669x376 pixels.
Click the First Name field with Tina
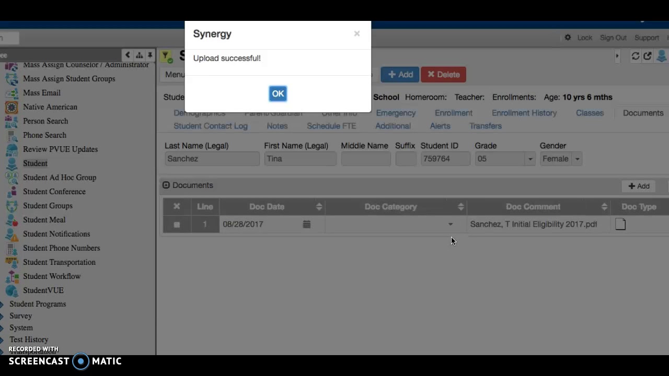coord(300,159)
